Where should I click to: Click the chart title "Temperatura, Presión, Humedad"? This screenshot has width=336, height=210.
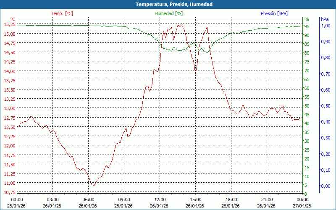coord(168,4)
